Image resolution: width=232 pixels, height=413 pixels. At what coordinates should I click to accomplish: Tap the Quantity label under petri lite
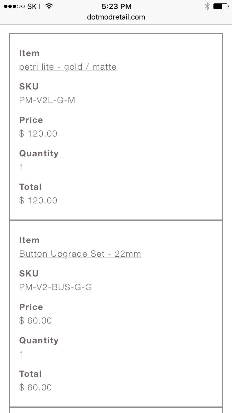point(39,154)
